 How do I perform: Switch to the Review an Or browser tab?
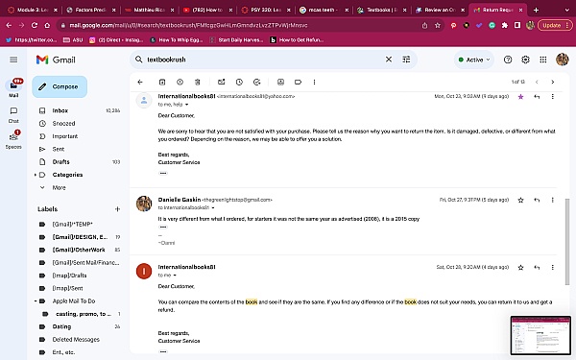click(440, 10)
